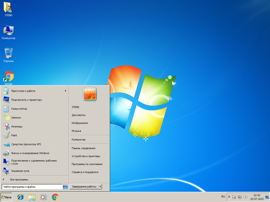Show hidden tray icons arrow
This screenshot has width=270, height=202.
tap(229, 197)
